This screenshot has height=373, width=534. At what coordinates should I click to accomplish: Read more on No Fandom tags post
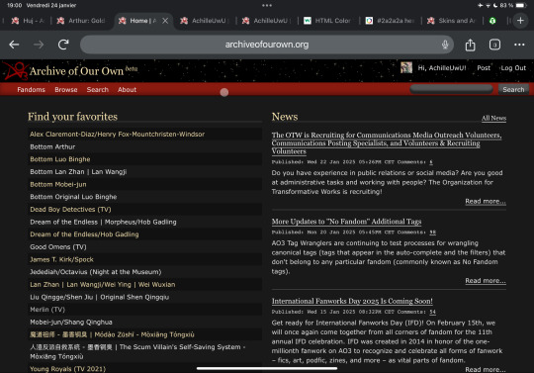tap(486, 281)
